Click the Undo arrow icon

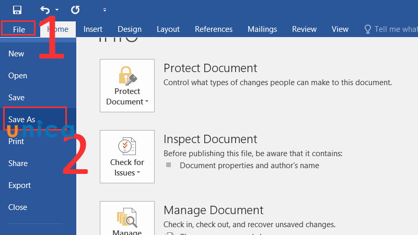45,9
